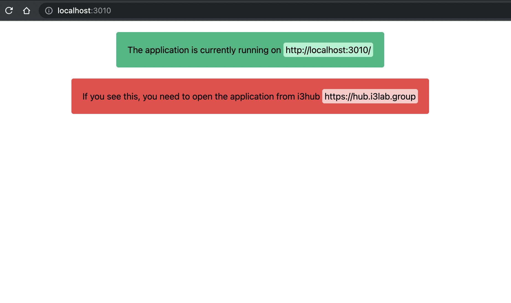Viewport: 511px width, 303px height.
Task: Click the red banner's left padding area
Action: tap(76, 96)
